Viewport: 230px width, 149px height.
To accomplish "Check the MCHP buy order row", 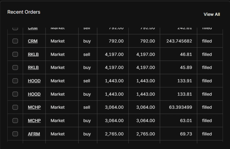I will (x=15, y=121).
